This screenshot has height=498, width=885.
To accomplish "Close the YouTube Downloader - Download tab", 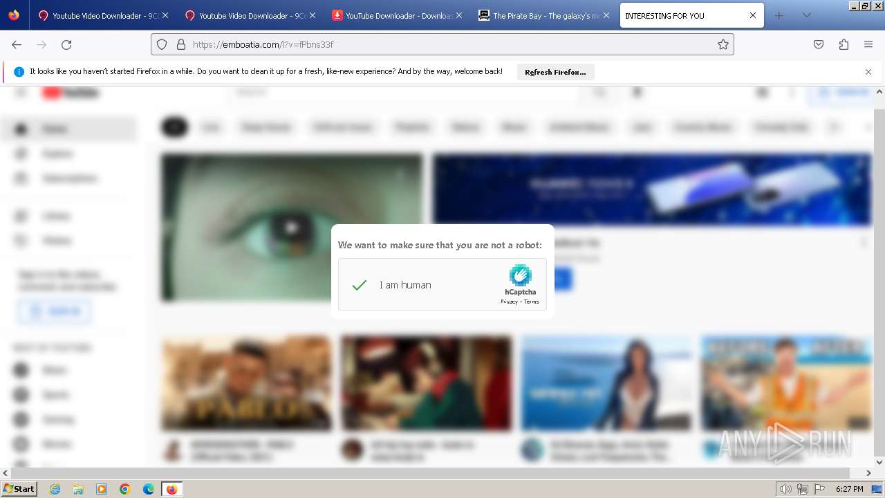I will tap(459, 15).
